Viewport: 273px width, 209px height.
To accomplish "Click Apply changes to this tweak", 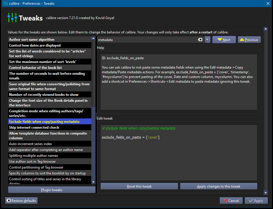I will pos(219,186).
